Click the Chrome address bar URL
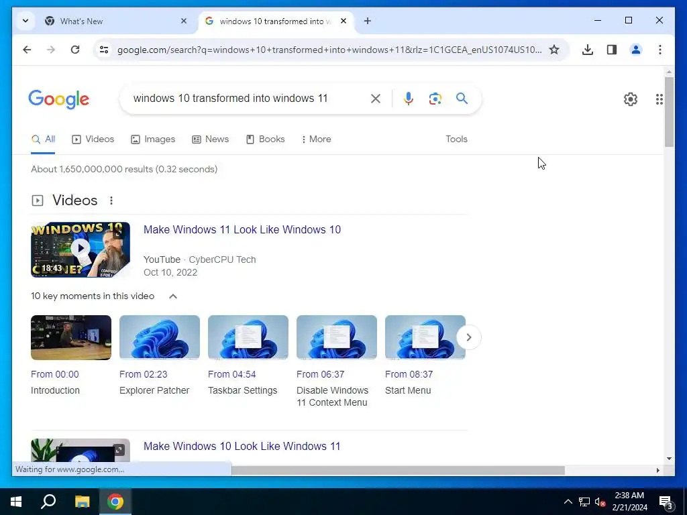The width and height of the screenshot is (687, 515). 329,50
